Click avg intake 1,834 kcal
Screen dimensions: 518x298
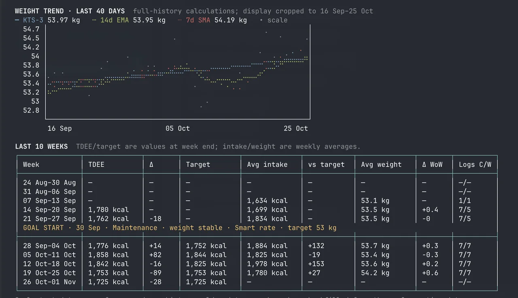click(267, 218)
